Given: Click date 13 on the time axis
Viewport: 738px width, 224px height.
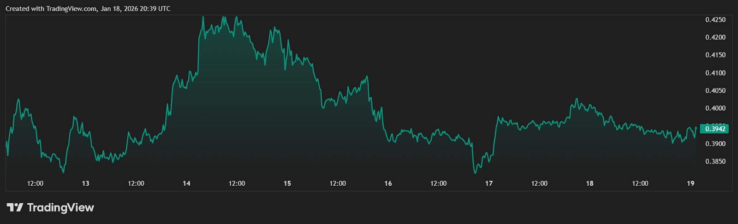Looking at the screenshot, I should click(x=86, y=183).
